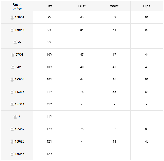
Task: Click the Hips column header
Action: (x=147, y=6)
